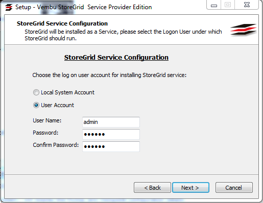Click the underlined StoreGrid Service Configuration heading
Image resolution: width=263 pixels, height=203 pixels.
pyautogui.click(x=116, y=58)
